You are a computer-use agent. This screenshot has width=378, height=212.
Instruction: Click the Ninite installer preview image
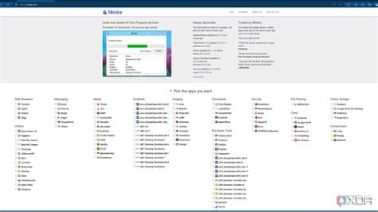pos(137,54)
